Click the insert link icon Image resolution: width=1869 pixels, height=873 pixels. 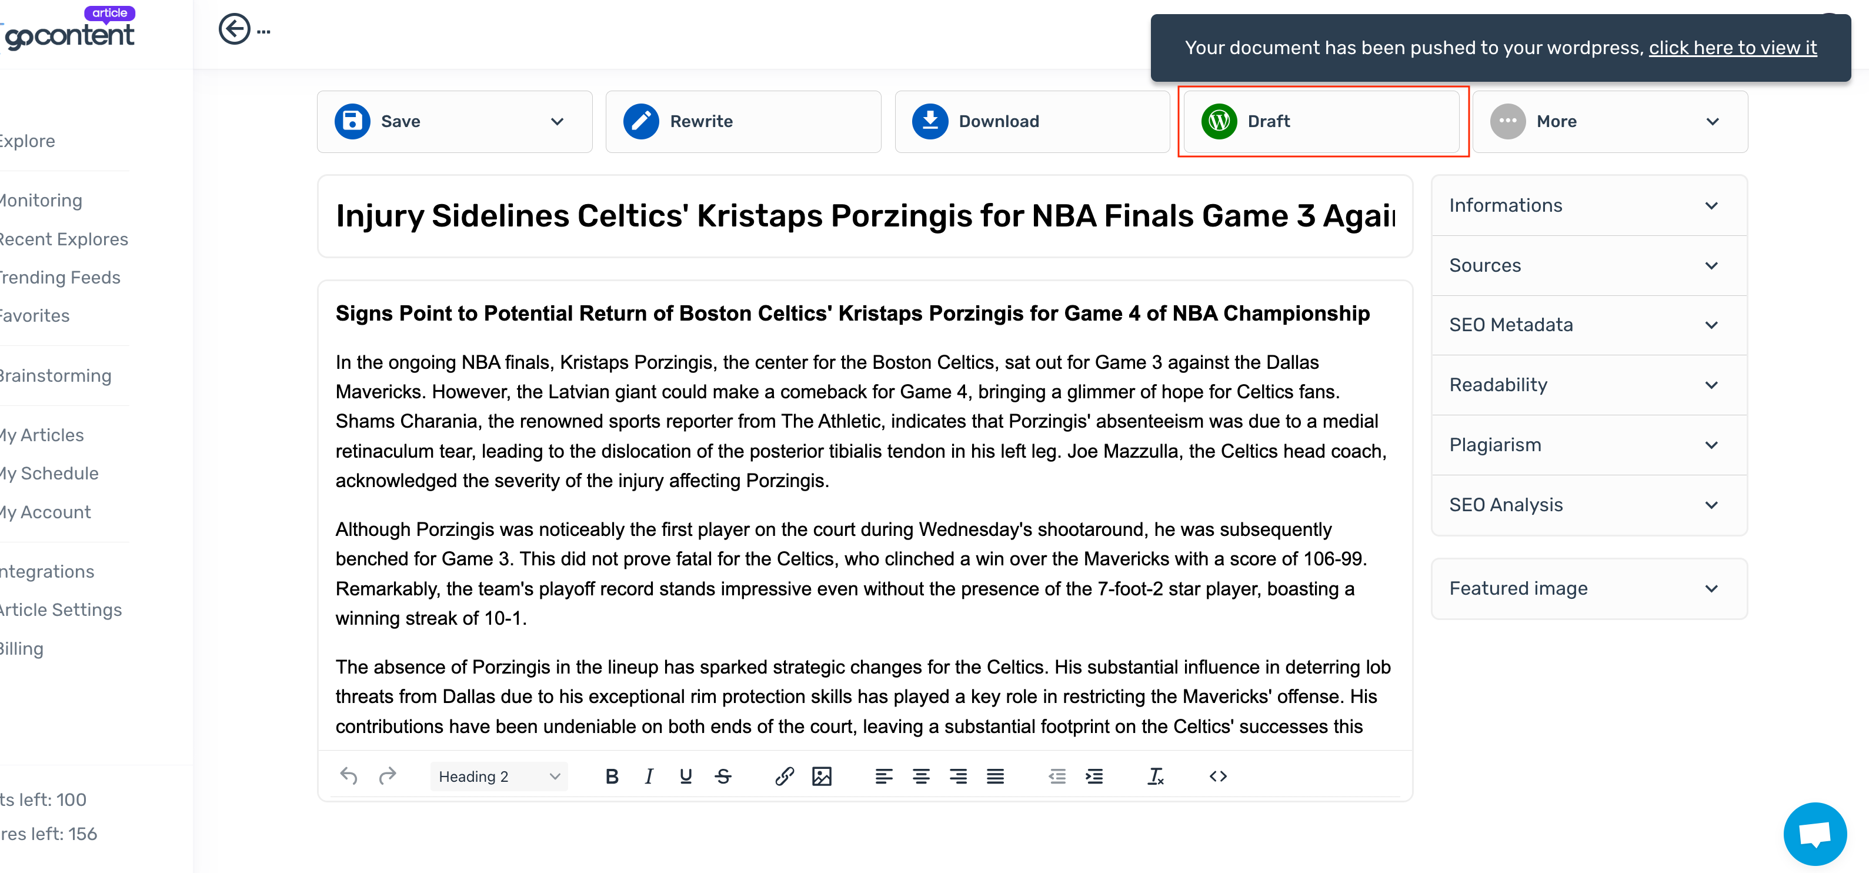click(x=783, y=777)
